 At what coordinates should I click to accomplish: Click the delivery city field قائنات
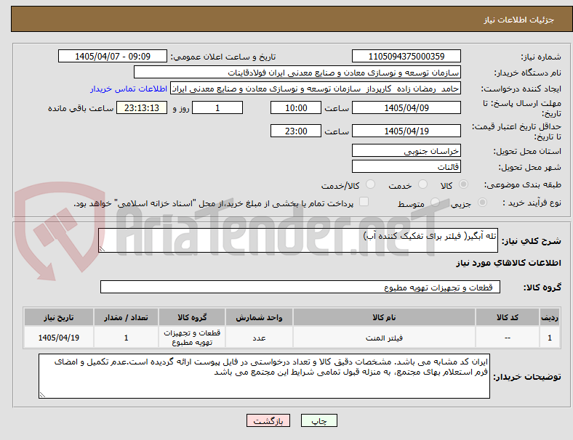(x=406, y=167)
